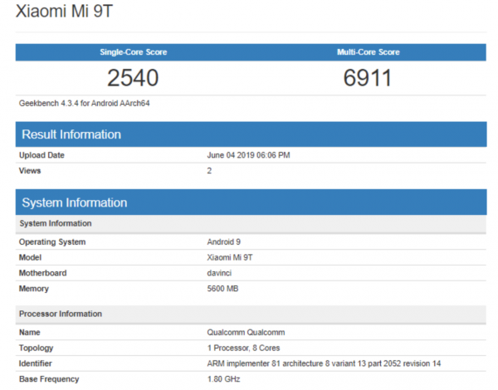Select the Memory label
The width and height of the screenshot is (498, 390).
click(34, 289)
